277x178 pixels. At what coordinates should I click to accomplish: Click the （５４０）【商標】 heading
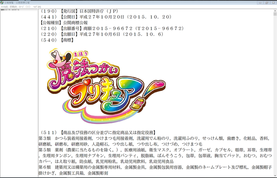click(x=57, y=40)
